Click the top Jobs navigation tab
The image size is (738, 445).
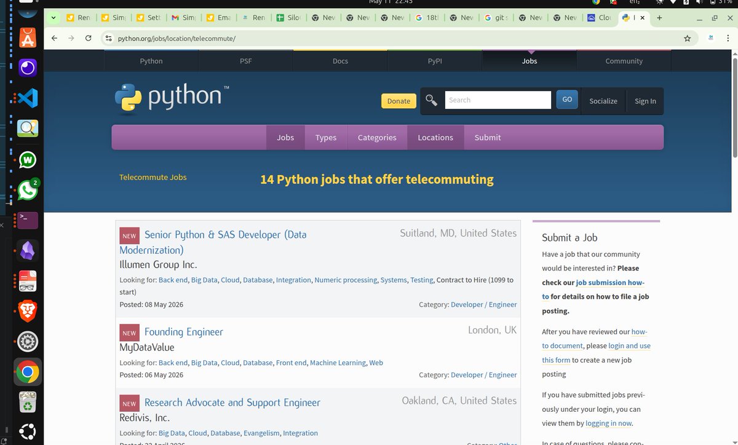[x=530, y=61]
